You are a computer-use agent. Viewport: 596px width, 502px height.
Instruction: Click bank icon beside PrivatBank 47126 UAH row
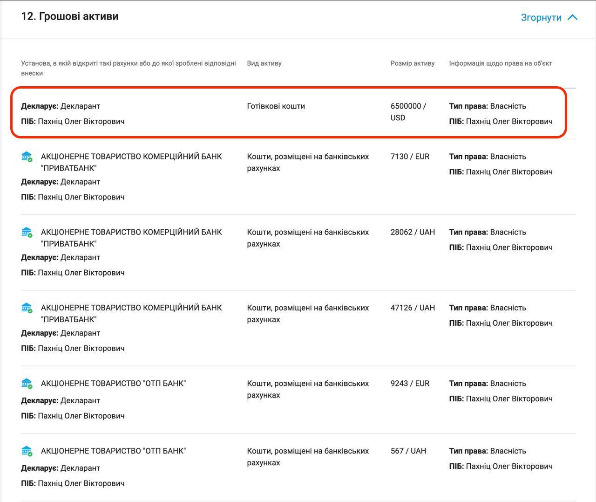[x=27, y=308]
